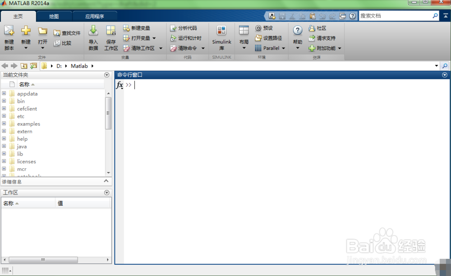Click 新建变量 (New Variable)
This screenshot has width=451, height=276.
pyautogui.click(x=137, y=28)
